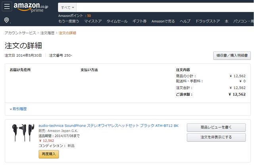Click the Amazonポイント 30 balance
This screenshot has height=168, width=254.
click(75, 16)
